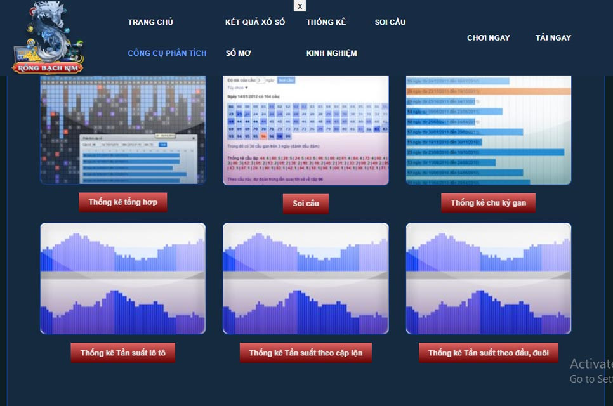Open Kết Quả Xổ Số menu
Viewport: 613px width, 406px height.
coord(255,22)
